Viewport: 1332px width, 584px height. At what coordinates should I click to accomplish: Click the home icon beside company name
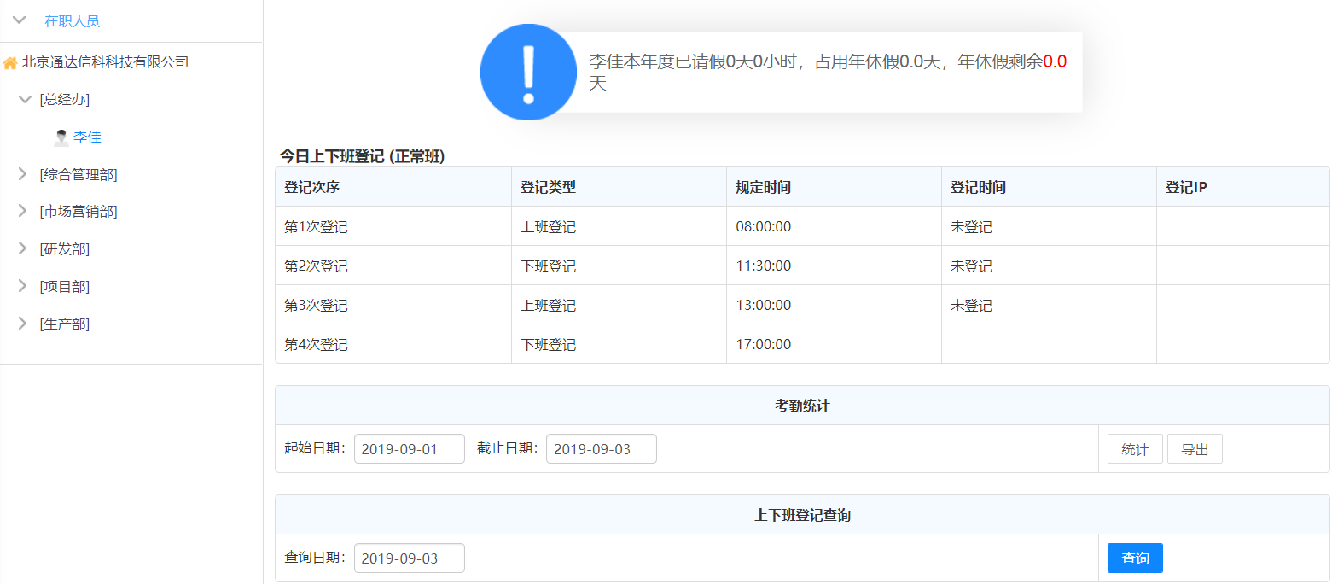tap(10, 63)
